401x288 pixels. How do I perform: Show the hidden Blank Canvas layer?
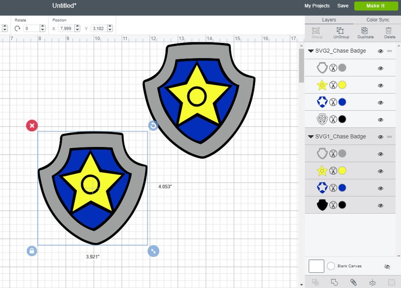tap(387, 266)
